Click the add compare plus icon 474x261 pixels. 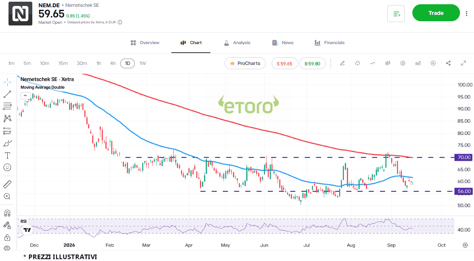coord(433,63)
